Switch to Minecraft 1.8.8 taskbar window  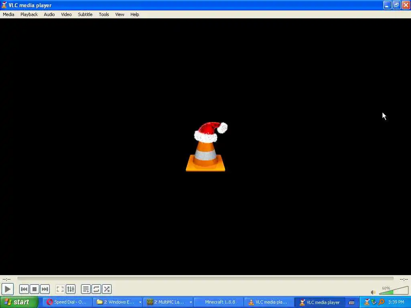tap(219, 302)
